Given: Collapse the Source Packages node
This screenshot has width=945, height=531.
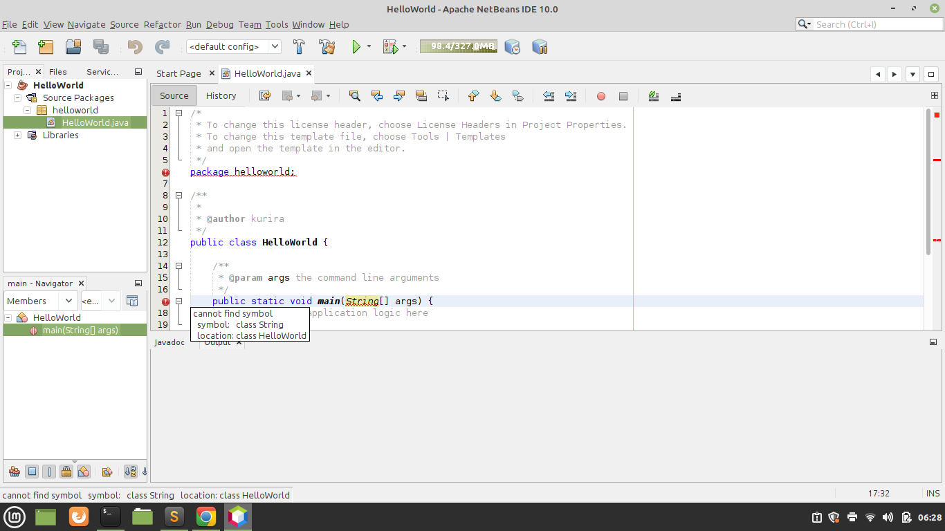Looking at the screenshot, I should pyautogui.click(x=18, y=97).
